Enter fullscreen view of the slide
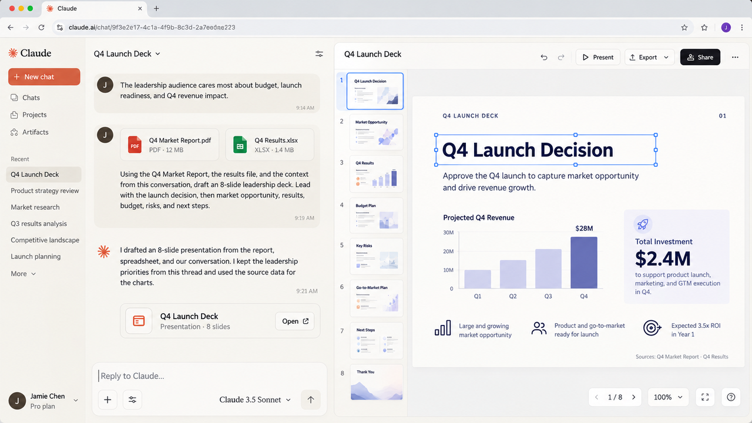Screen dimensions: 752x423 pos(706,397)
